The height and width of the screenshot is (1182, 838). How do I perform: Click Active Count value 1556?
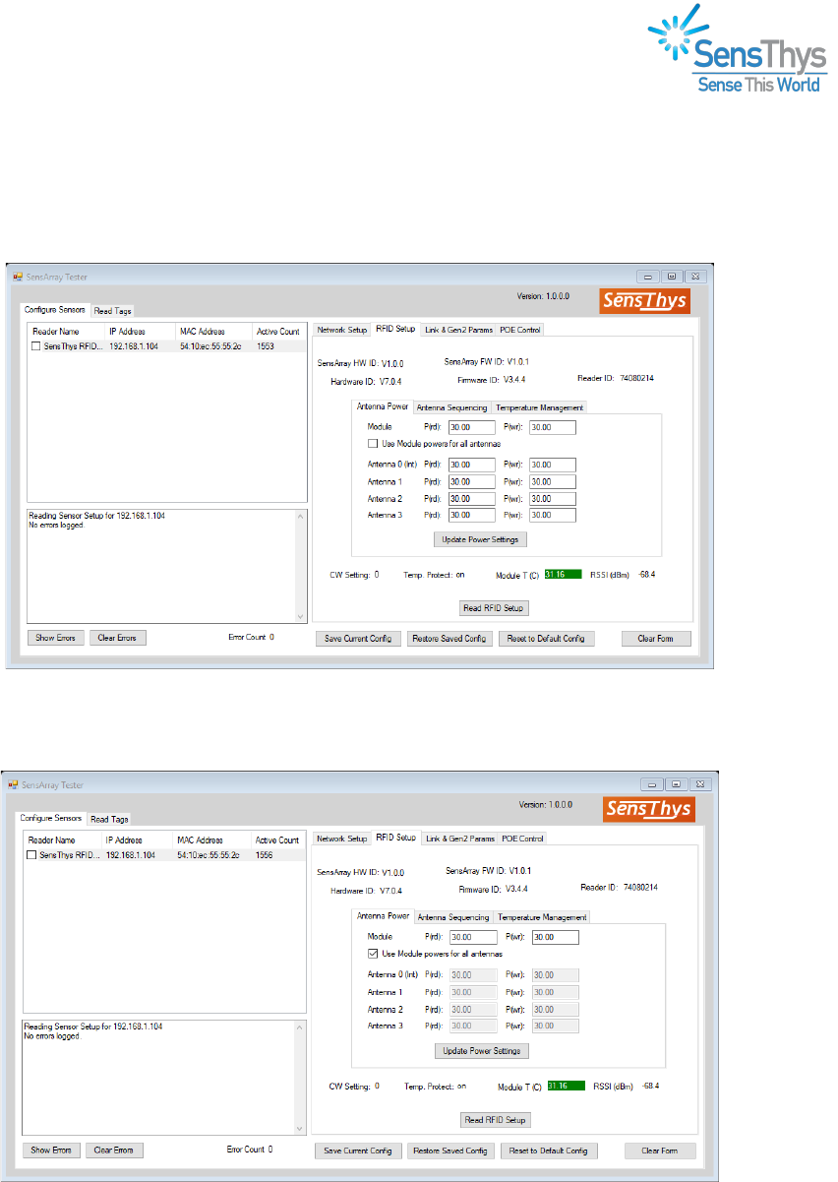[266, 855]
